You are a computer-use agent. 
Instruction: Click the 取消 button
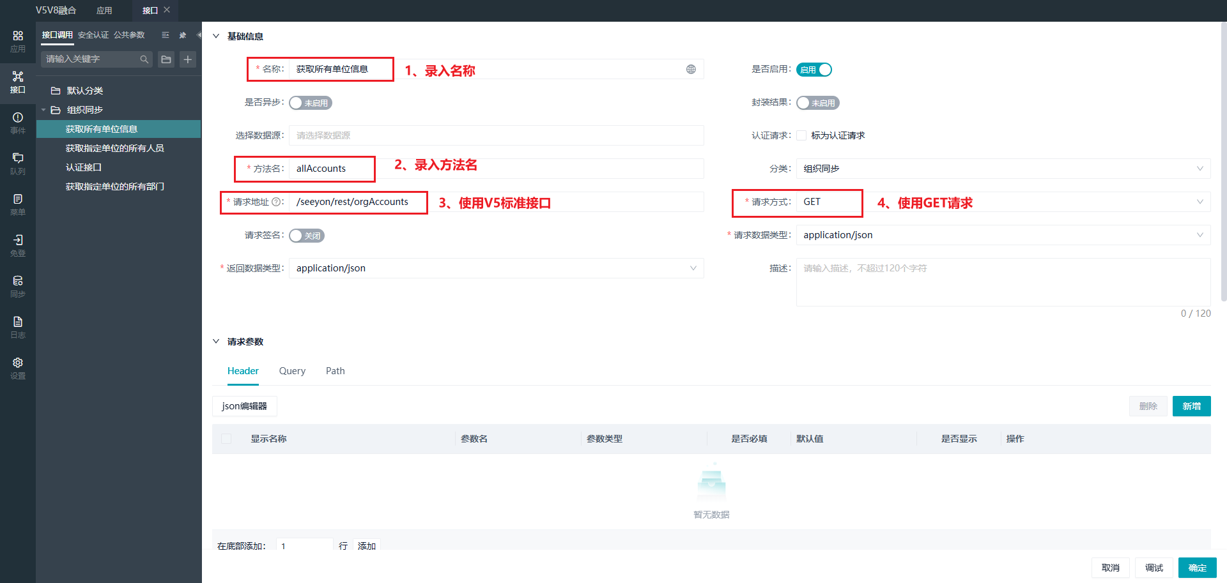[x=1111, y=568]
